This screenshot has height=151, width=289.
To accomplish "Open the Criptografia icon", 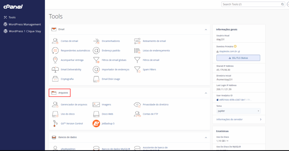I will (55, 79).
